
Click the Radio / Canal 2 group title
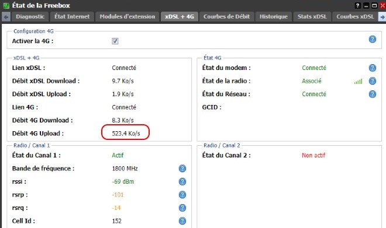tap(222, 145)
